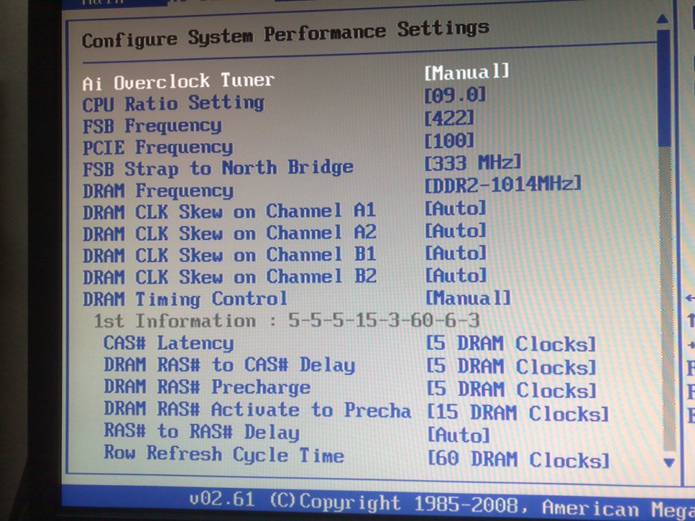This screenshot has height=521, width=695.
Task: Select DRAM CLK Skew on Channel B1
Action: [229, 255]
